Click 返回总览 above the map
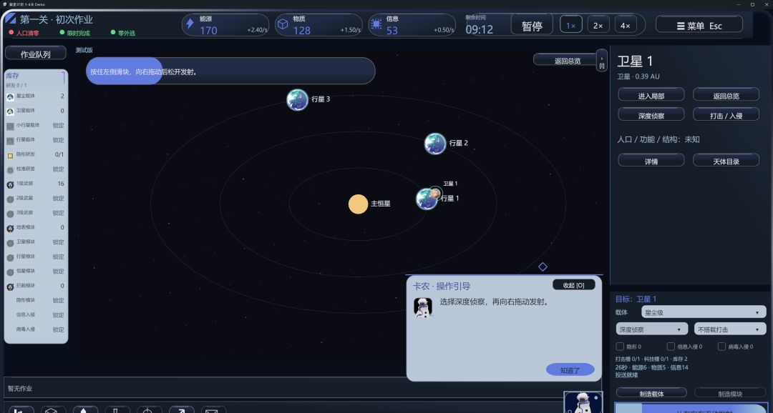This screenshot has width=773, height=413. [x=566, y=61]
